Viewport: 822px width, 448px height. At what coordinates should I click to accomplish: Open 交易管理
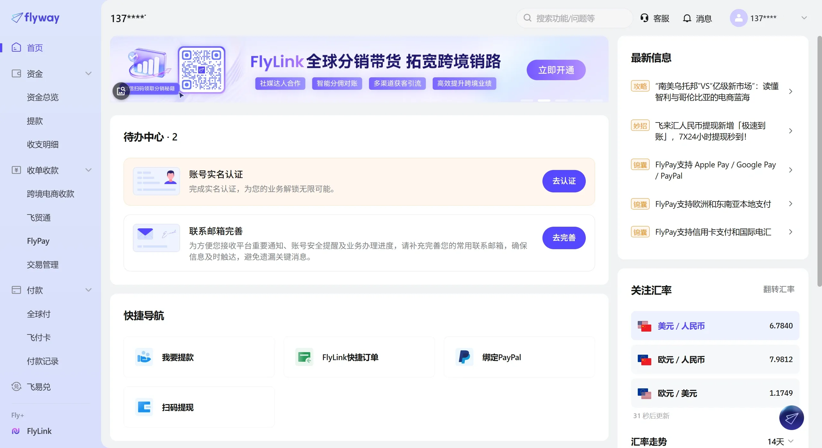coord(43,265)
